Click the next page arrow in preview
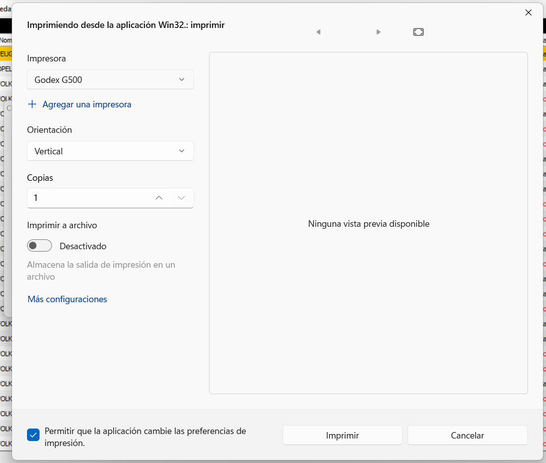Image resolution: width=546 pixels, height=463 pixels. (x=378, y=32)
